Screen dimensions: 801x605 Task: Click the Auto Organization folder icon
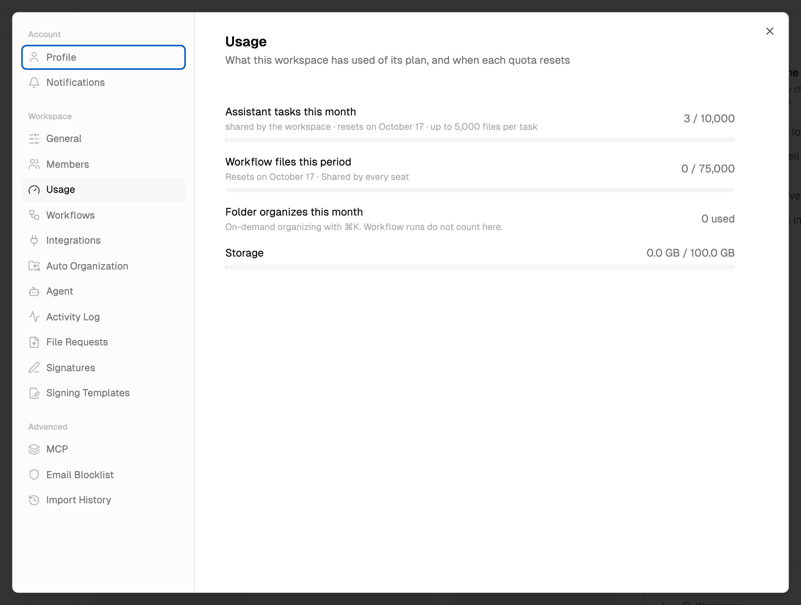coord(34,266)
